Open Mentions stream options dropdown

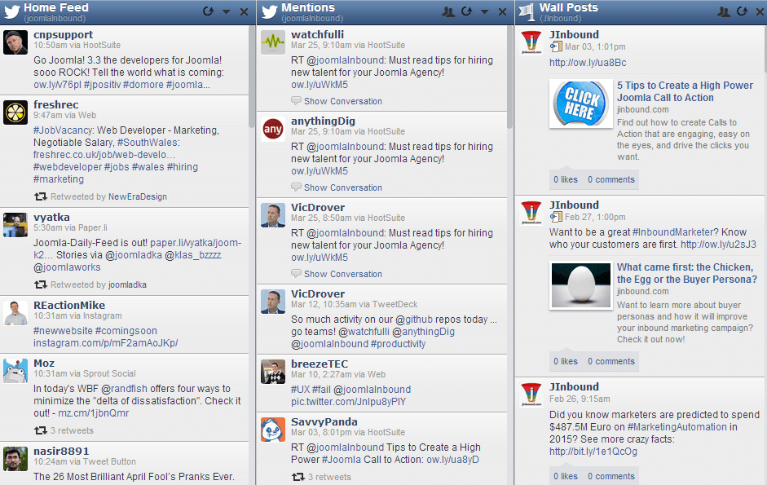coord(484,11)
